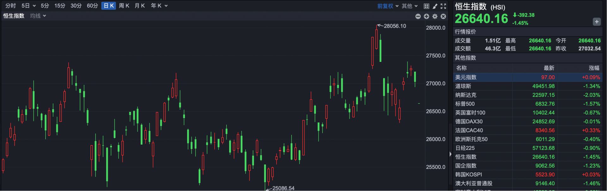607x191 pixels.
Task: Open chart settings gear icon
Action: pos(435,16)
